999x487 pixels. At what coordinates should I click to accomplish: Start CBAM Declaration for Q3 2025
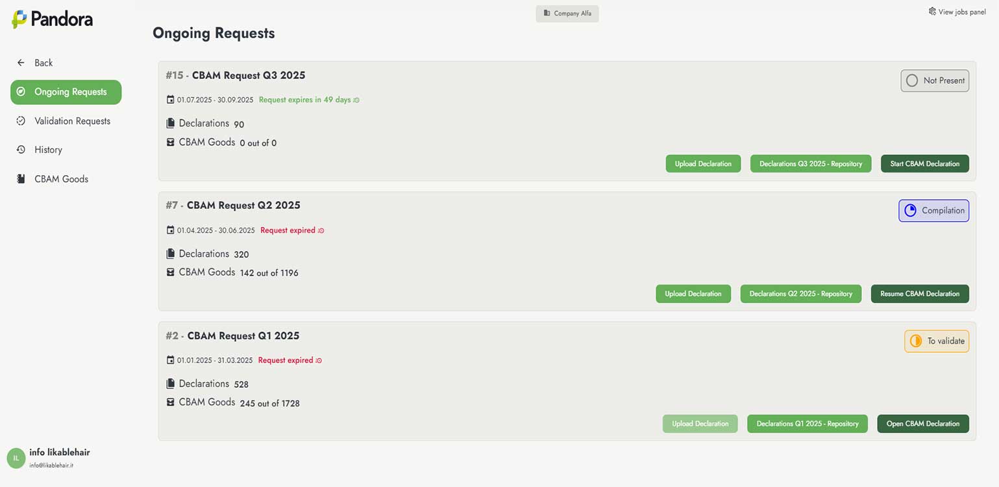(x=924, y=164)
